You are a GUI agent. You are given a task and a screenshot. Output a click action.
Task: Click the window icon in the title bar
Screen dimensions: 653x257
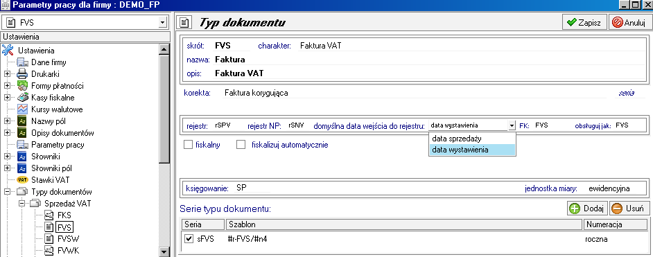(x=6, y=5)
